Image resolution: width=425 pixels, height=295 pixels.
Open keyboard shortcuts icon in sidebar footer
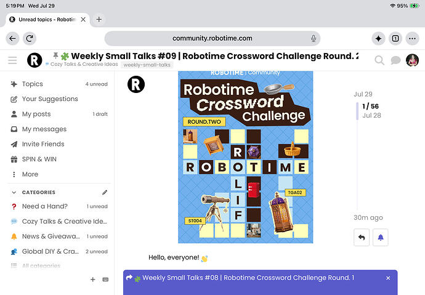tap(105, 279)
